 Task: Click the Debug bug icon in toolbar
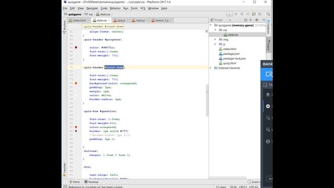[242, 14]
